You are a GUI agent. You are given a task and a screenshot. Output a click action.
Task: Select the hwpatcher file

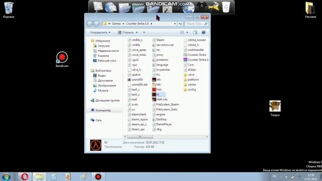pos(161,70)
